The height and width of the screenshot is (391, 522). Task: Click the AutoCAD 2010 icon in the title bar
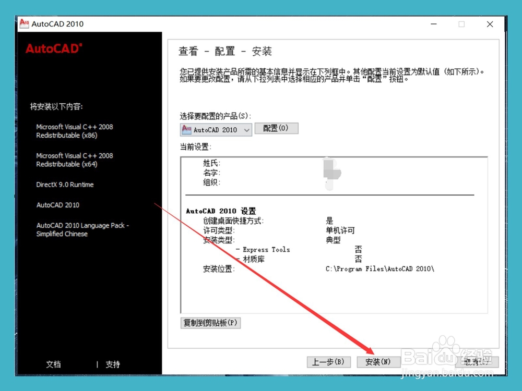(x=24, y=23)
